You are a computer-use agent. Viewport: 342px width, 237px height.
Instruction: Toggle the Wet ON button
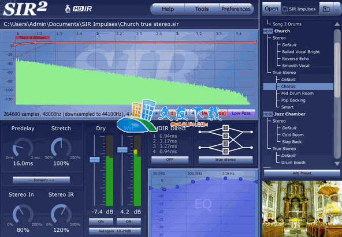[129, 221]
